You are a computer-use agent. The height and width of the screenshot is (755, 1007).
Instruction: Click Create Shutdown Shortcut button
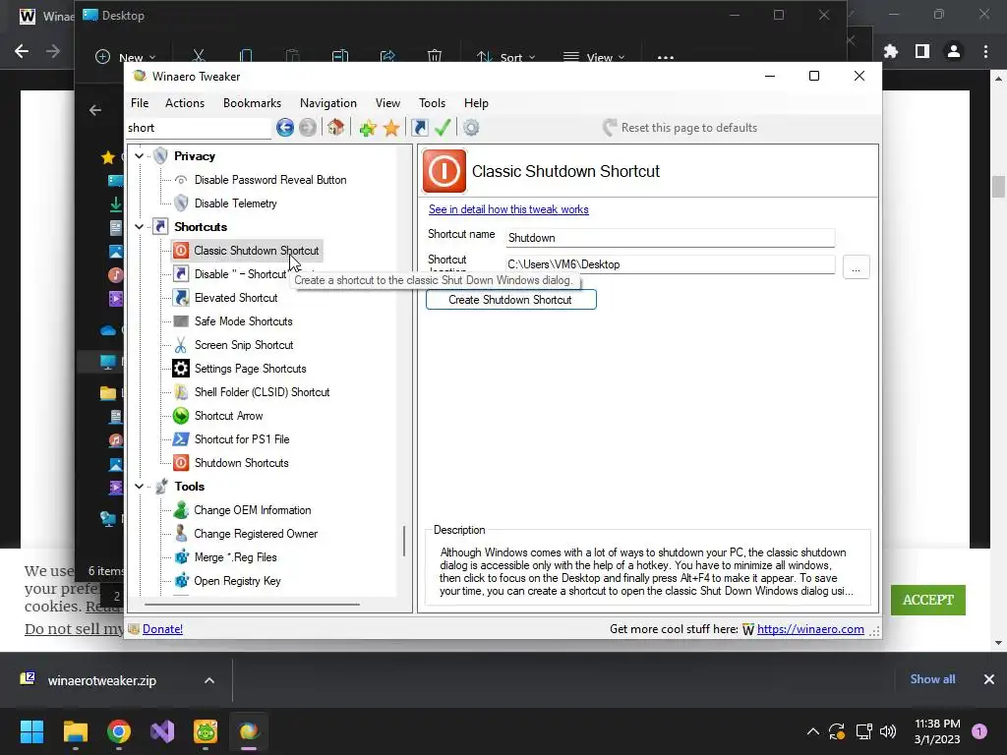click(511, 300)
